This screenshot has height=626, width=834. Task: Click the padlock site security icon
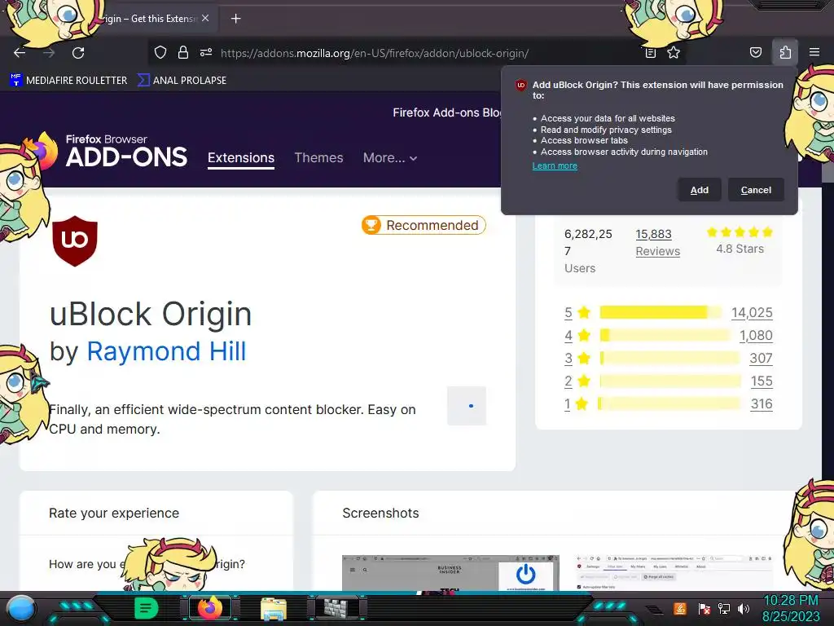coord(183,53)
